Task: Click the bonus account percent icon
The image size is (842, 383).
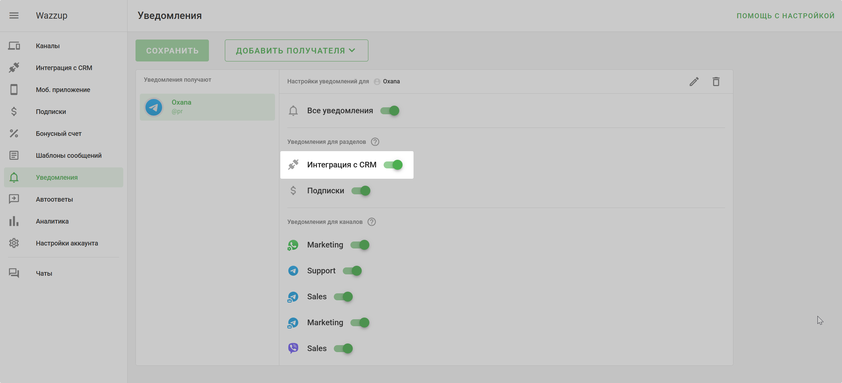Action: click(14, 134)
